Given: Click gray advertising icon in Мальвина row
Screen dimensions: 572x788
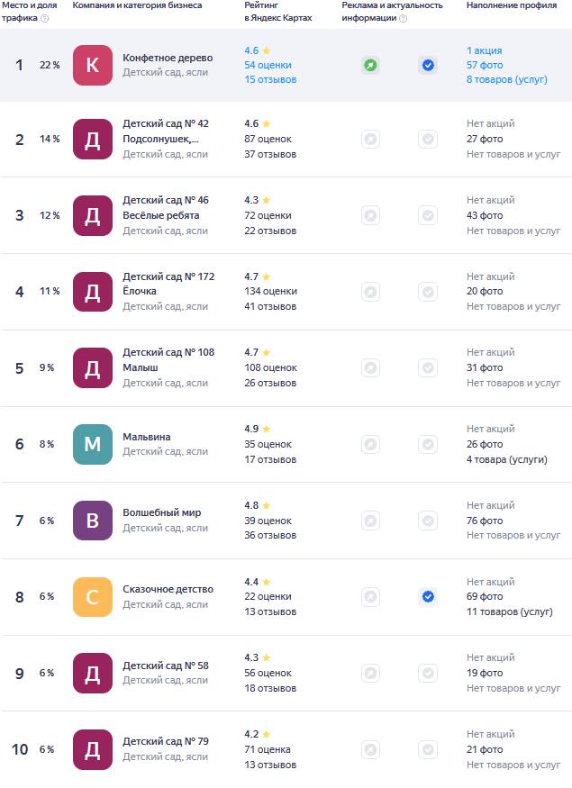Looking at the screenshot, I should [370, 444].
